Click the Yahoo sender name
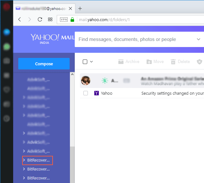Image resolution: width=204 pixels, height=183 pixels. coord(106,93)
